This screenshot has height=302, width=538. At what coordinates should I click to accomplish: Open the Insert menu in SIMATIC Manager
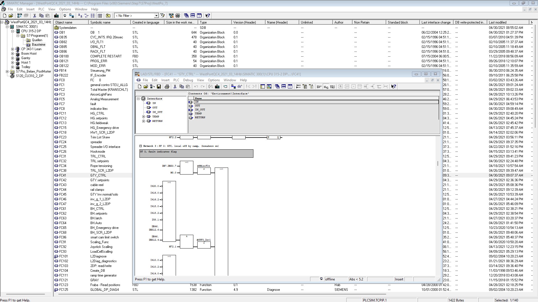pyautogui.click(x=30, y=9)
